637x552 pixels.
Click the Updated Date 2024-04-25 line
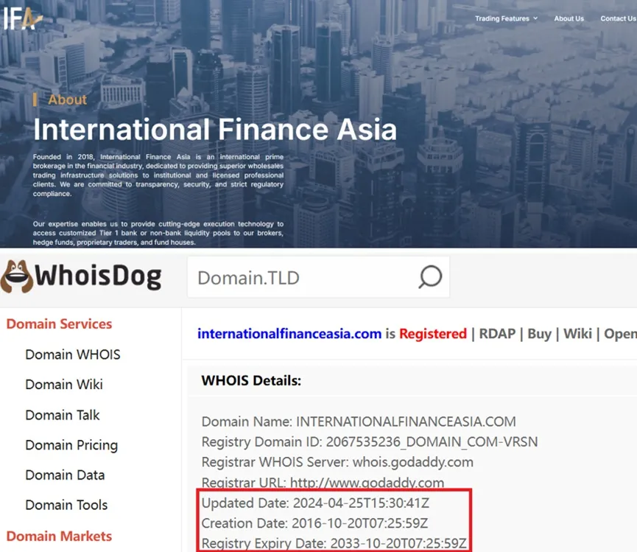click(315, 503)
